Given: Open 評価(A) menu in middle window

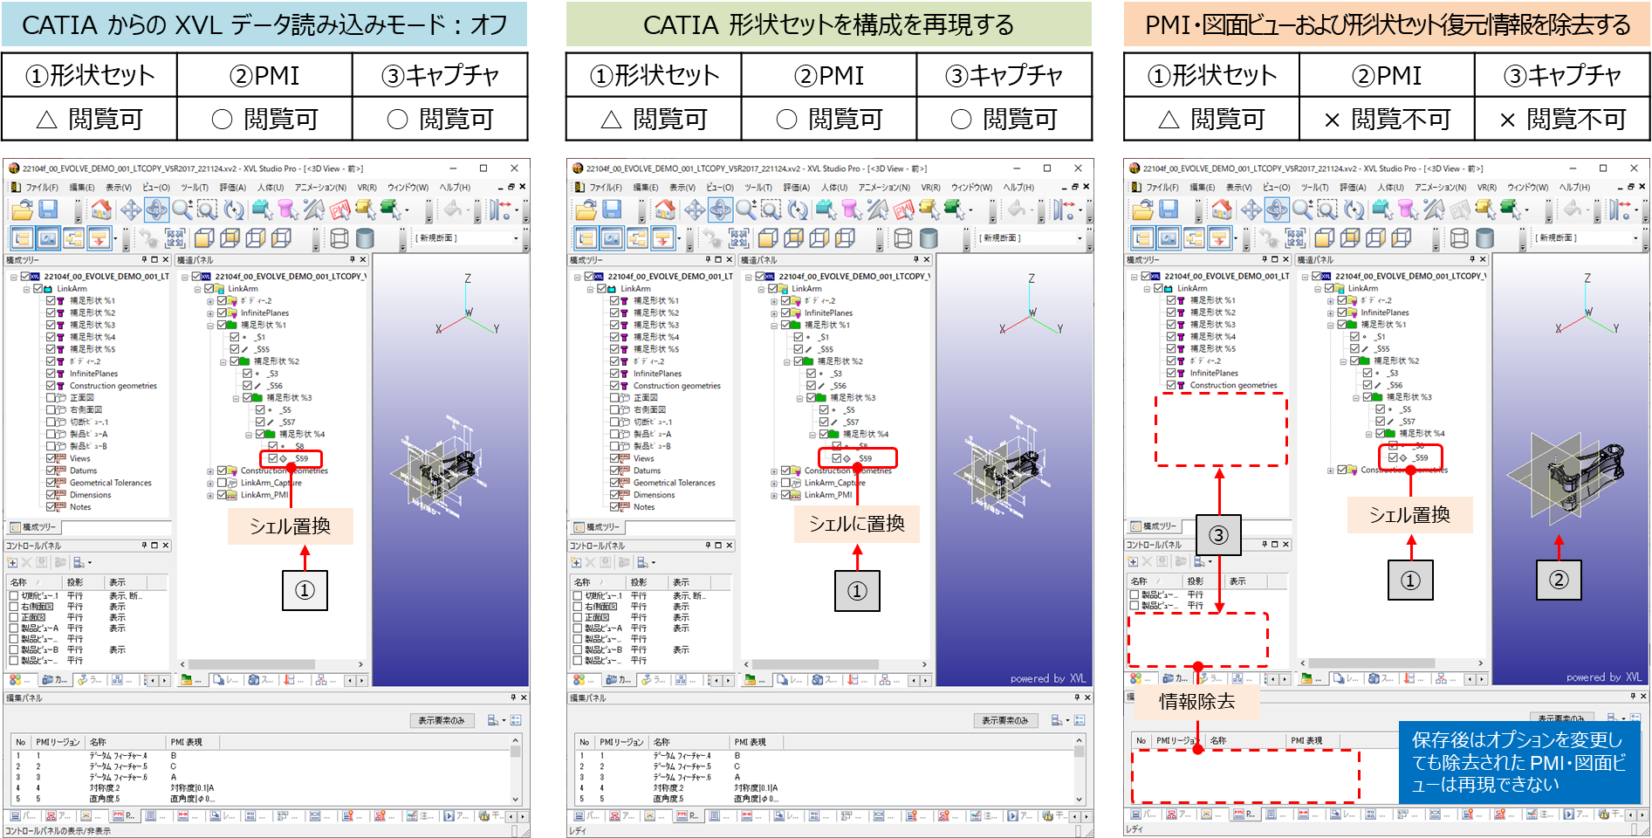Looking at the screenshot, I should point(795,188).
